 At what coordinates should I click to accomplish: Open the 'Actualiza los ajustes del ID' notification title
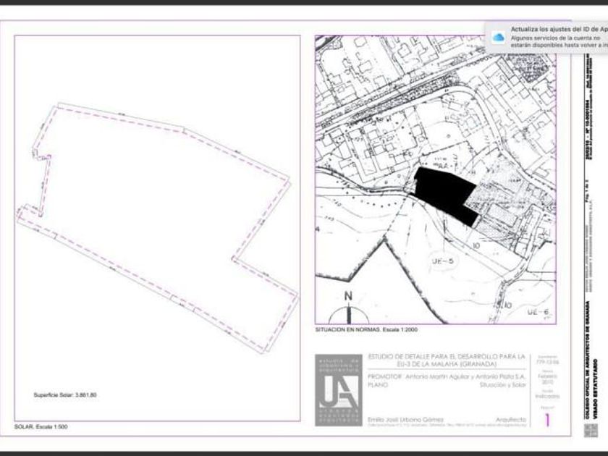click(559, 29)
